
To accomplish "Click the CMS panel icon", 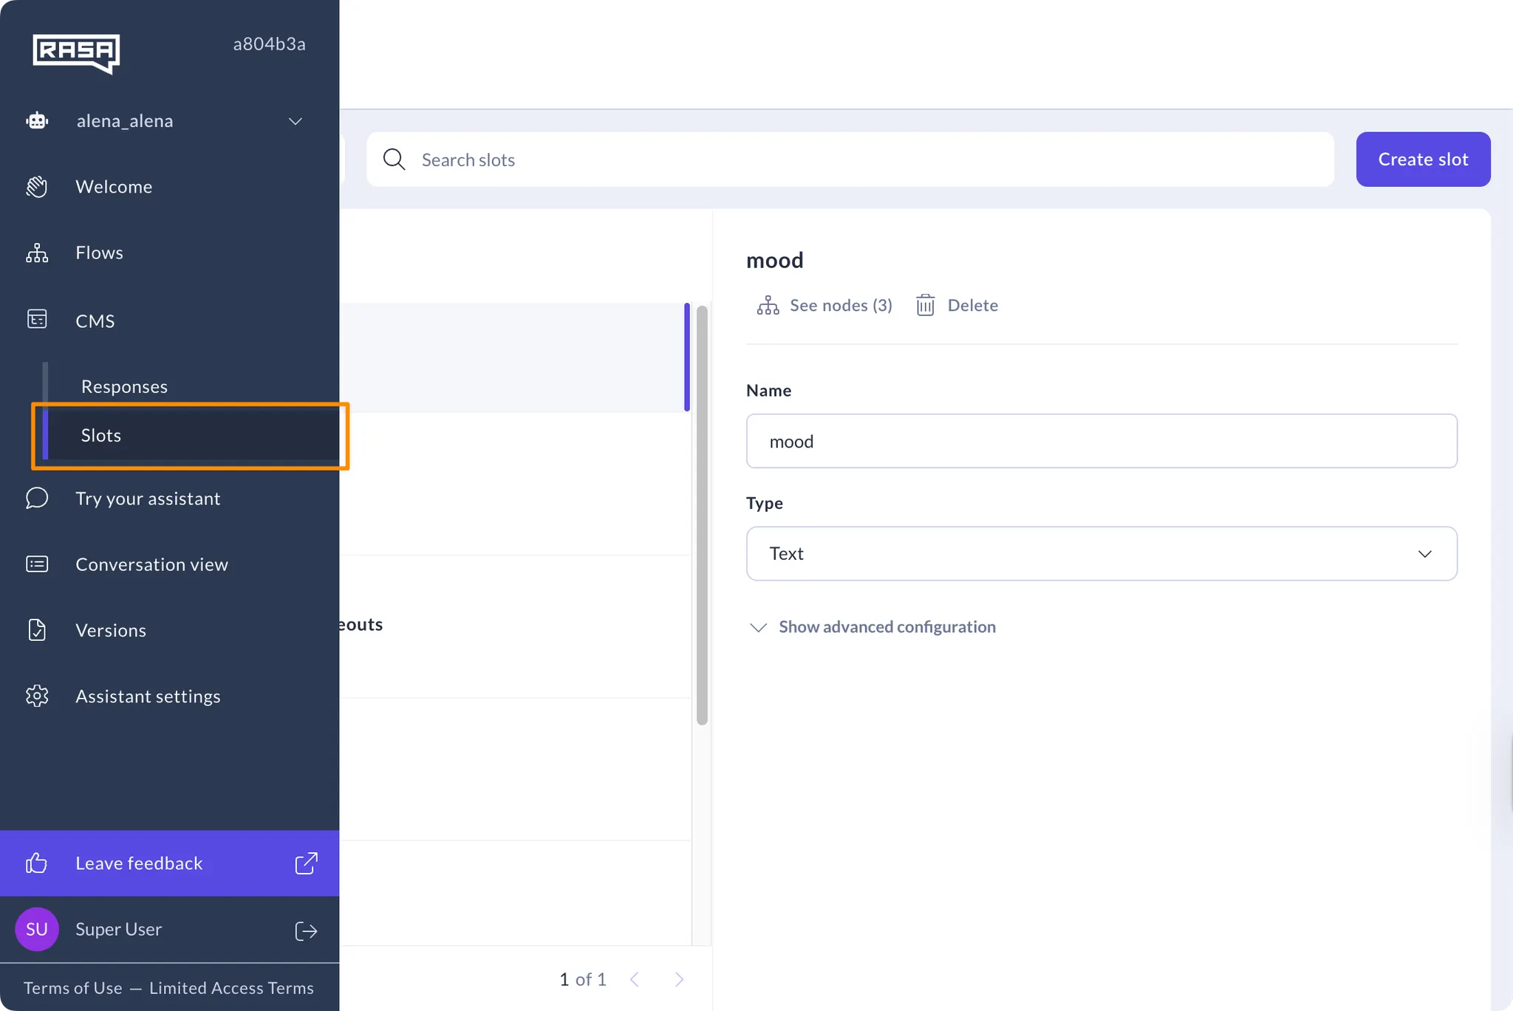I will 37,319.
